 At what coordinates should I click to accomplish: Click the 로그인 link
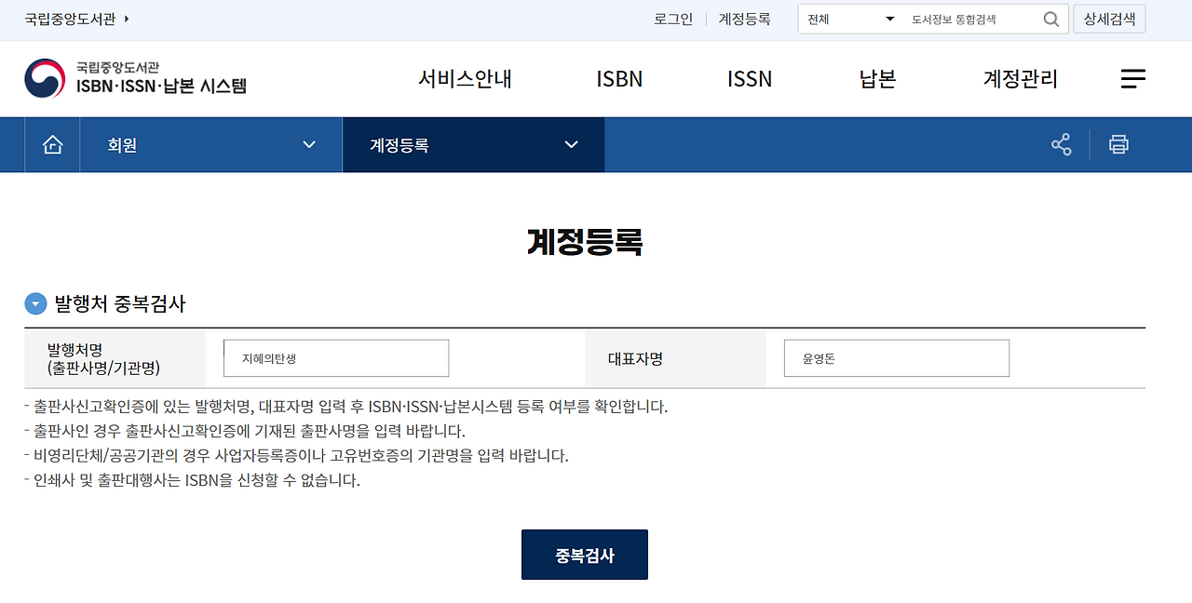(674, 19)
